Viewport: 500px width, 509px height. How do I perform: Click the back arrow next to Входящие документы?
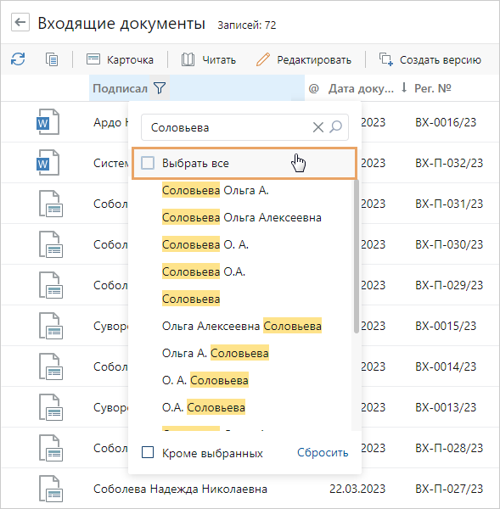(20, 22)
